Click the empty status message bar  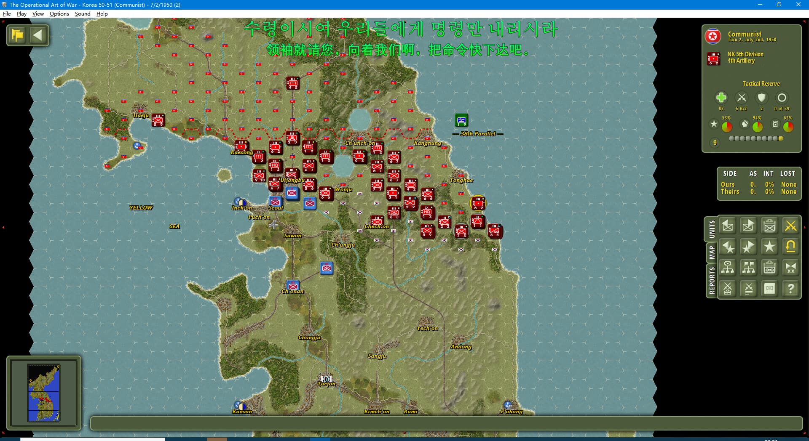pos(446,423)
